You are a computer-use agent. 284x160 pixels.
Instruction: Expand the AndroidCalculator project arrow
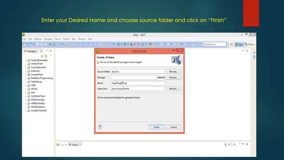click(26, 60)
